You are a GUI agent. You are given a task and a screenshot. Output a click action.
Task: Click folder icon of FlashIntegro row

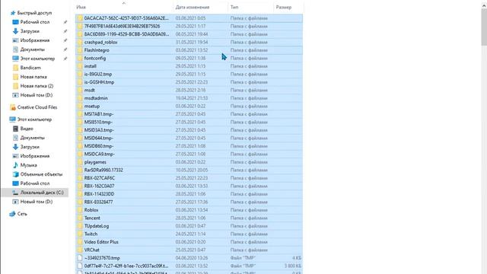[x=80, y=50]
